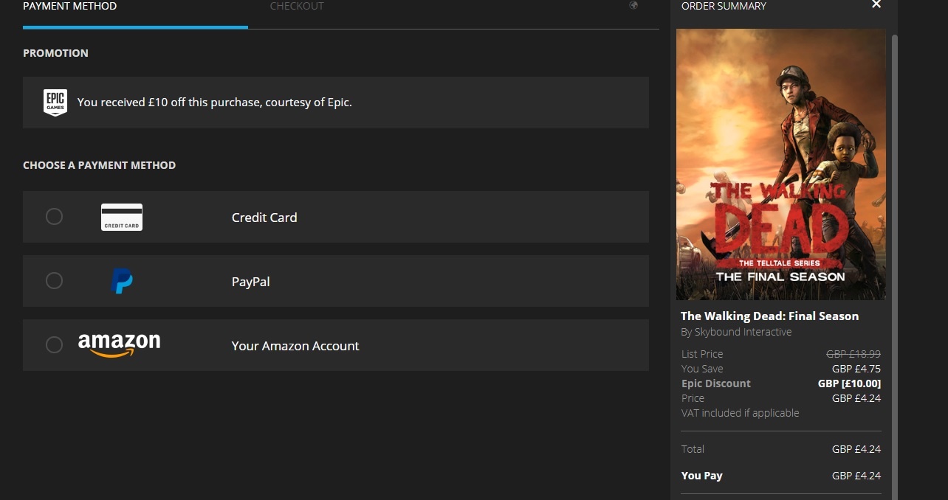Click the Epic Discount amount GBP [£10.00]
The height and width of the screenshot is (500, 948).
[849, 383]
